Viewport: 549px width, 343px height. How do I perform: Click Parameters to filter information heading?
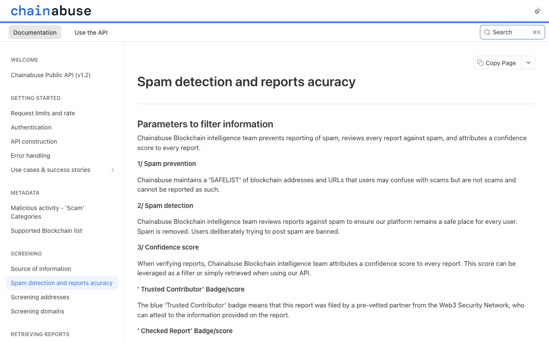point(205,124)
